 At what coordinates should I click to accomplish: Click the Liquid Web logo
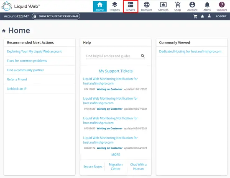click(x=20, y=6)
